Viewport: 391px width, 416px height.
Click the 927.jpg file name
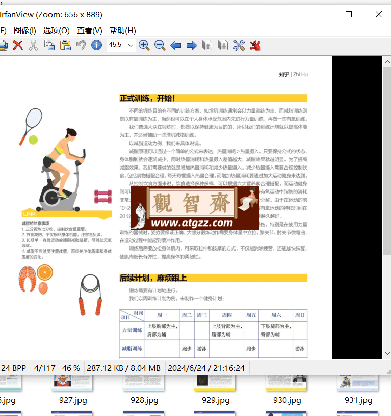coord(73,400)
